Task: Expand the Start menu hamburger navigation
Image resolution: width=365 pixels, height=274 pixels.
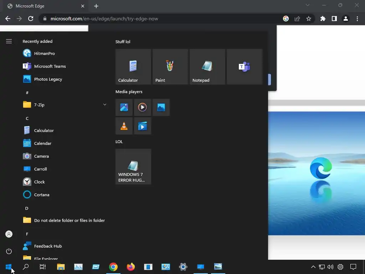Action: (9, 41)
